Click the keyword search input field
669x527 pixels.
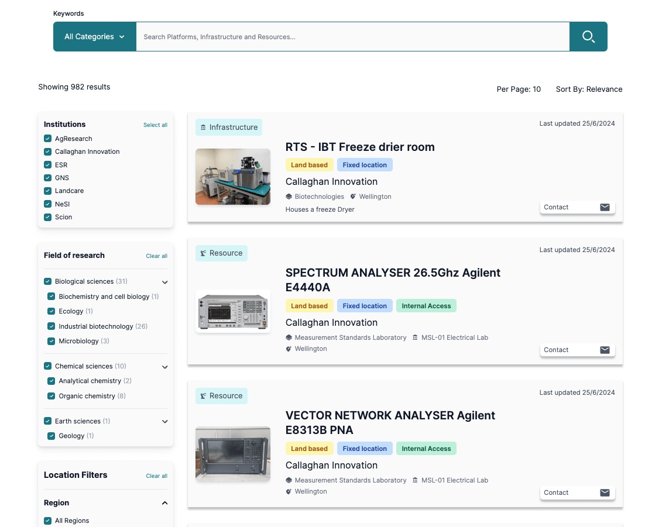(352, 37)
